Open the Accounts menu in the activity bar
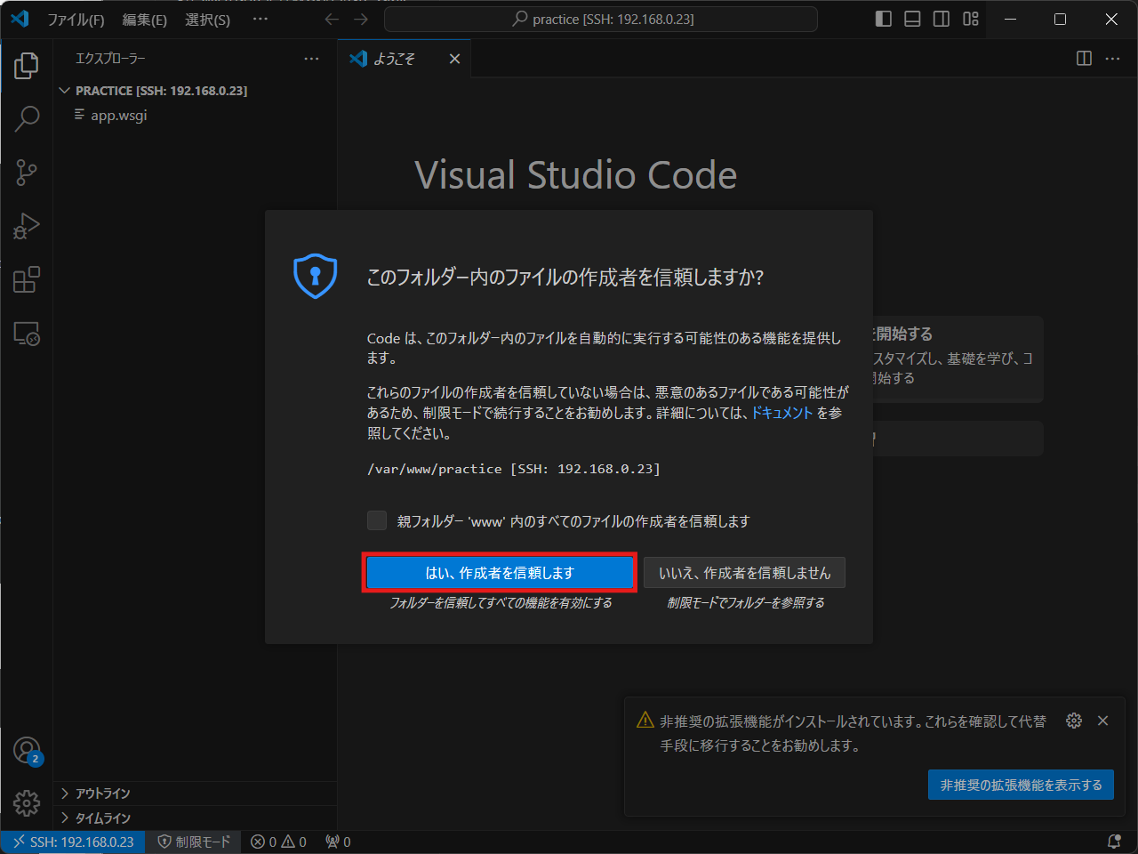1138x854 pixels. coord(26,749)
